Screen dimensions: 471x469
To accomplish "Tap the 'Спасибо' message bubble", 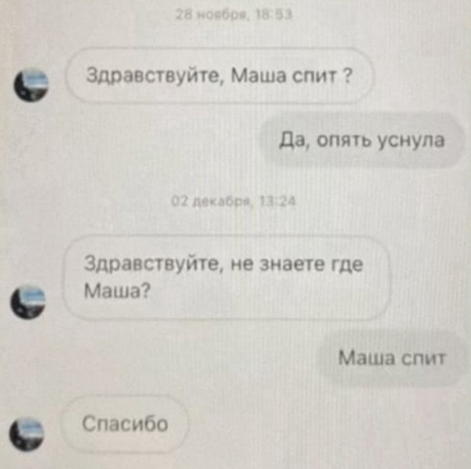I will (125, 424).
